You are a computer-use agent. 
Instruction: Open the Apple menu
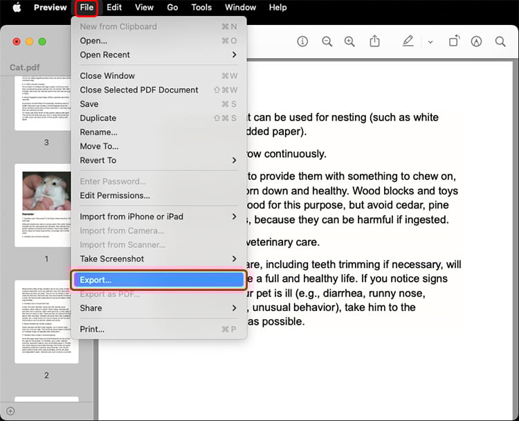coord(17,8)
